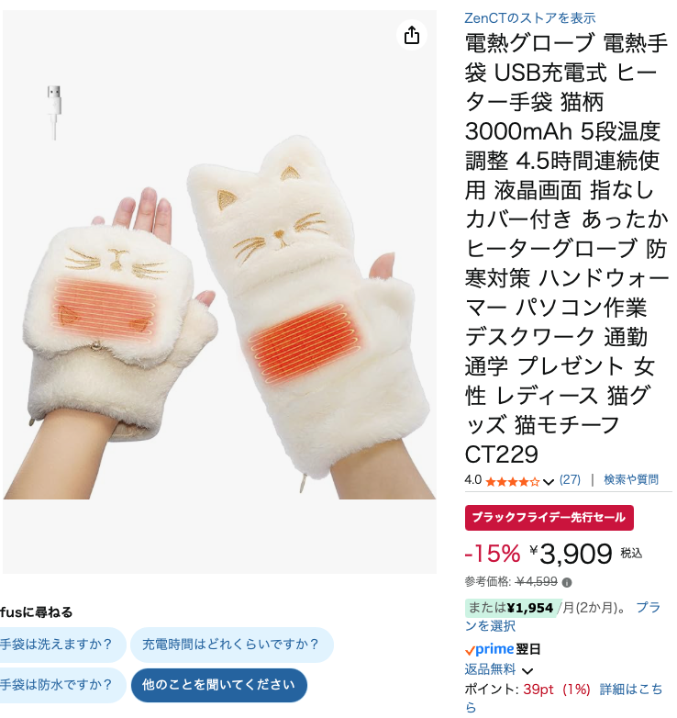Click the ブラックフライデー先行セール badge
The height and width of the screenshot is (718, 677).
pos(549,518)
